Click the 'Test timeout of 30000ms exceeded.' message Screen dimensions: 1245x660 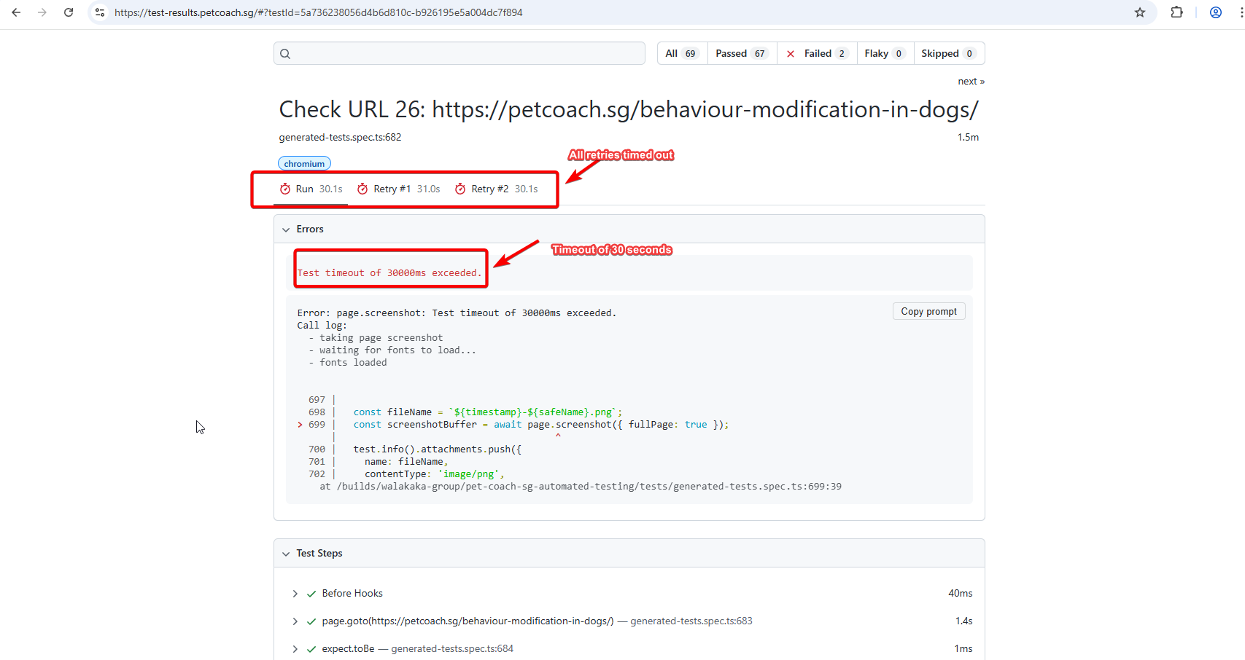click(x=389, y=273)
